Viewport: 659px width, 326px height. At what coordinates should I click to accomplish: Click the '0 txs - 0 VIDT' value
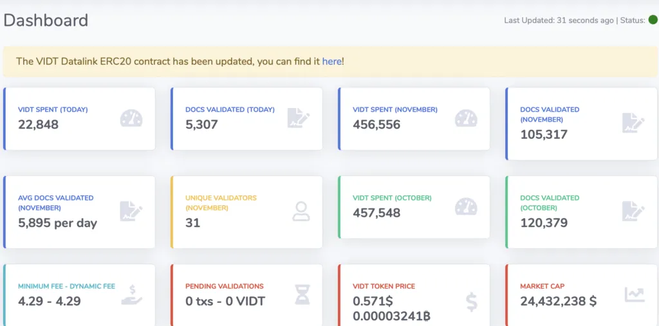(225, 301)
